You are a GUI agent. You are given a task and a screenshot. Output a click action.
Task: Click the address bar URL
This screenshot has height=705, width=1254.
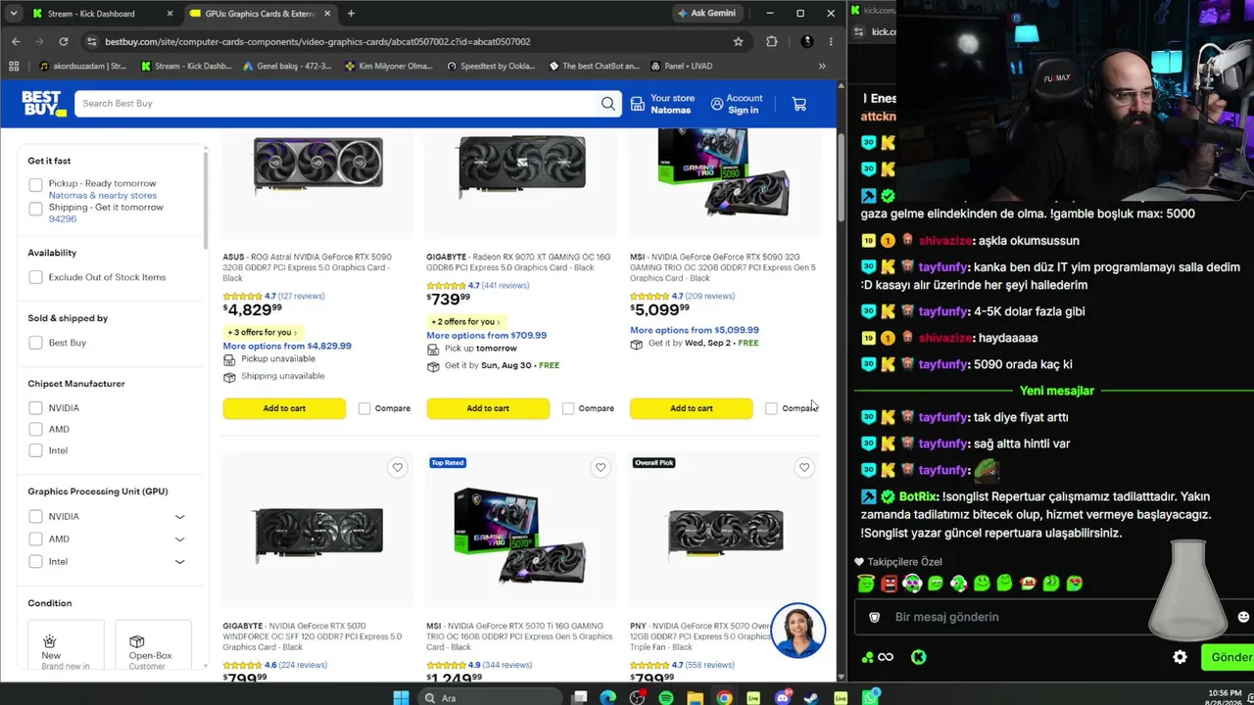pos(317,41)
